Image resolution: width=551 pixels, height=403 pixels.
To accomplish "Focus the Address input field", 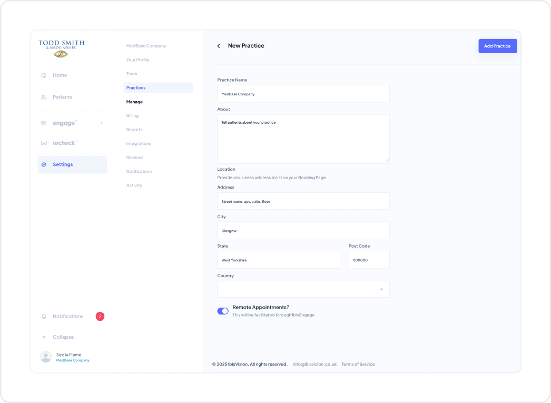I will click(x=303, y=201).
